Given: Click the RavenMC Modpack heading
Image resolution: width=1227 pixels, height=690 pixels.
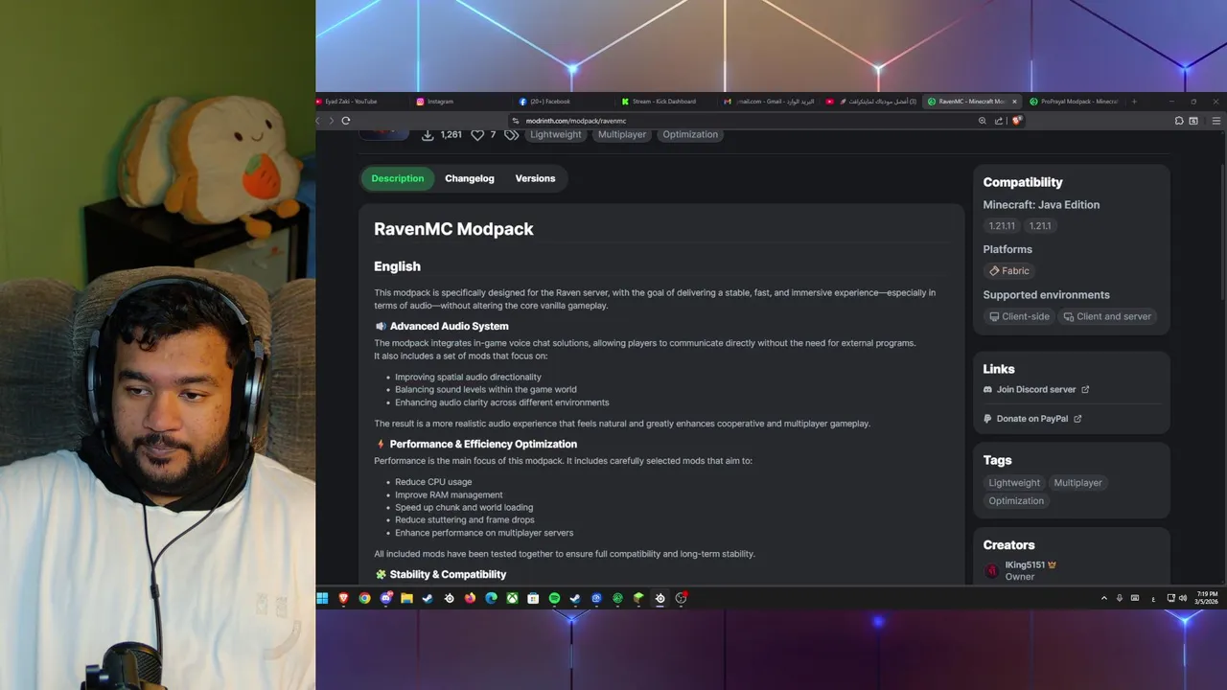Looking at the screenshot, I should pos(453,229).
